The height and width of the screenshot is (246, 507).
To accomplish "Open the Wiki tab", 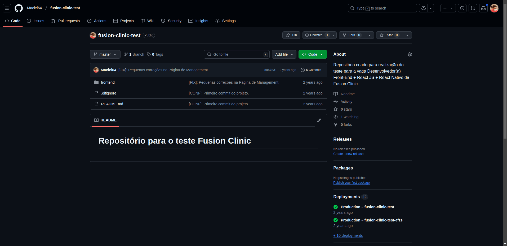I will click(x=148, y=21).
